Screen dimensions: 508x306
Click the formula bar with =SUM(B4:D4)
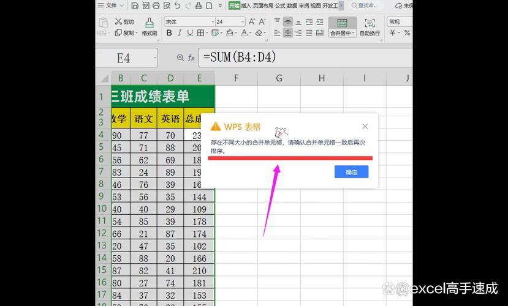tap(305, 58)
